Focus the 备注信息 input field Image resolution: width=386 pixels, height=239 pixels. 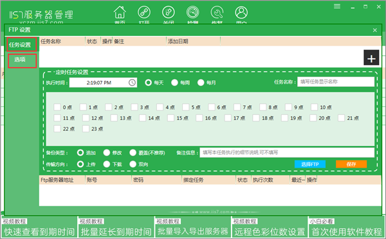[x=287, y=152]
